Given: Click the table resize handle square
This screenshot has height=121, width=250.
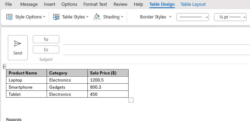Looking at the screenshot, I should (131, 100).
